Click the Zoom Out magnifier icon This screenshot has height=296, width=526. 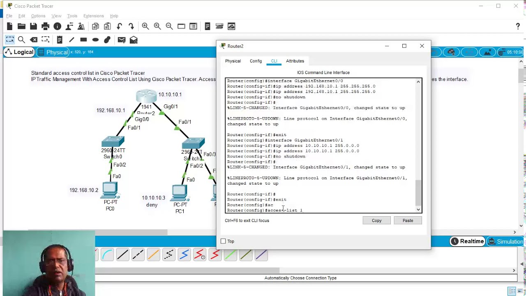[169, 26]
